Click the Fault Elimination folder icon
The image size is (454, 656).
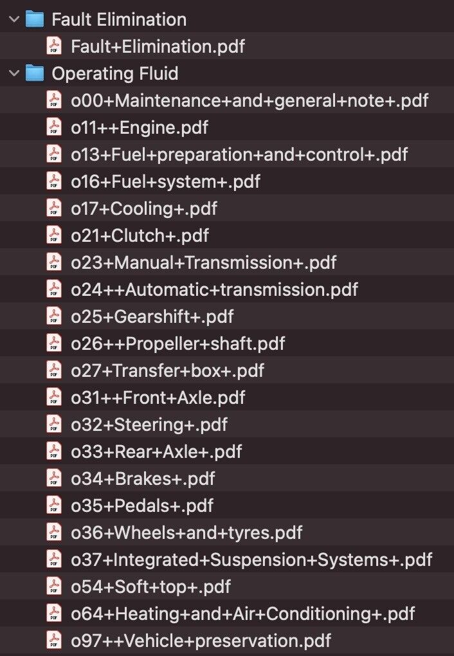(34, 19)
